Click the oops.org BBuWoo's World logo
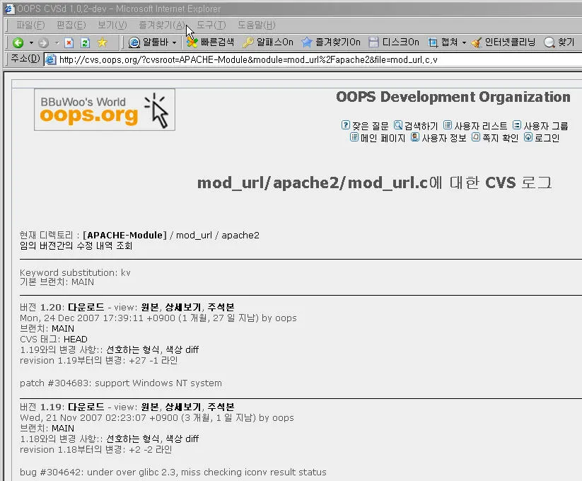The height and width of the screenshot is (481, 582). [104, 110]
